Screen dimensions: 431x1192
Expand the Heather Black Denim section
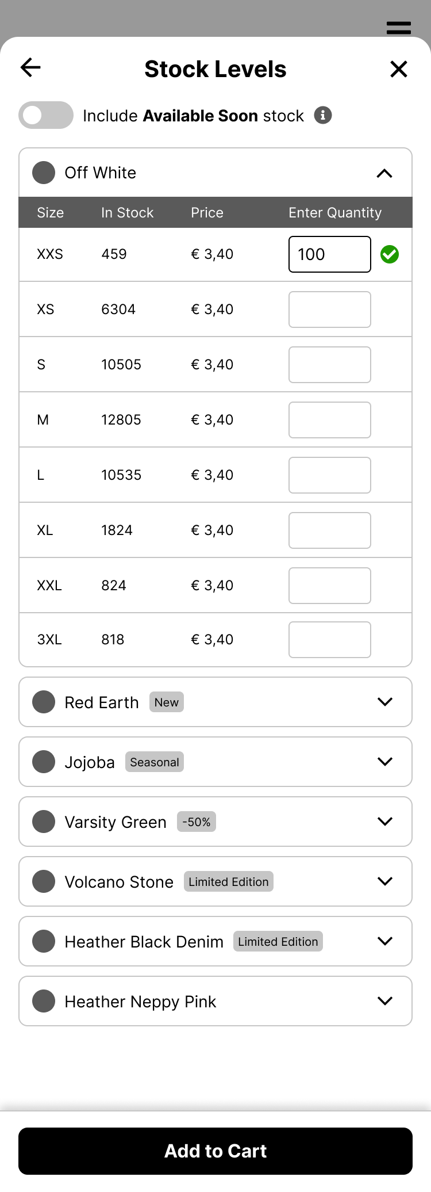click(384, 941)
